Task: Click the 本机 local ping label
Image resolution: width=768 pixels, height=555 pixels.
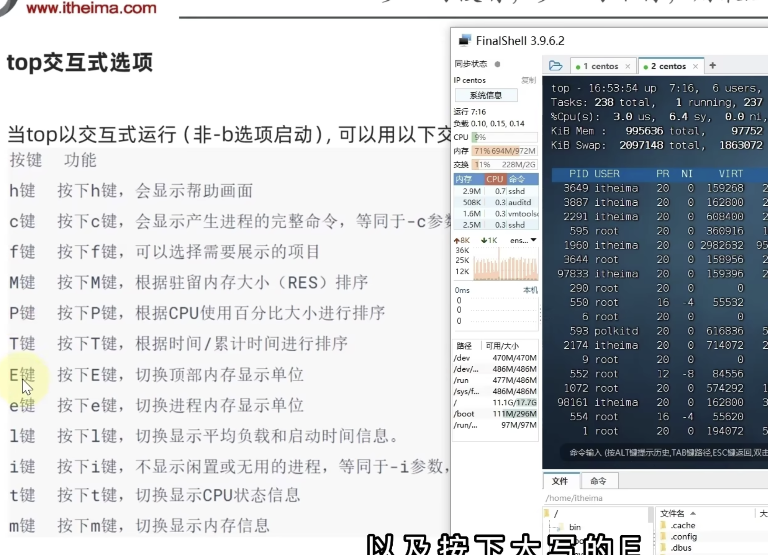Action: coord(530,290)
